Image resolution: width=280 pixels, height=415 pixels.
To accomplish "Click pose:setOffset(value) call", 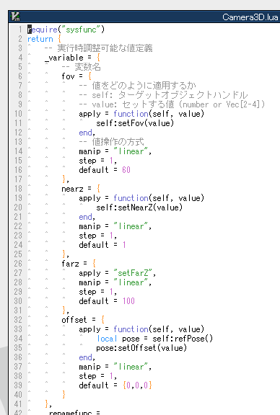I will click(x=141, y=348).
